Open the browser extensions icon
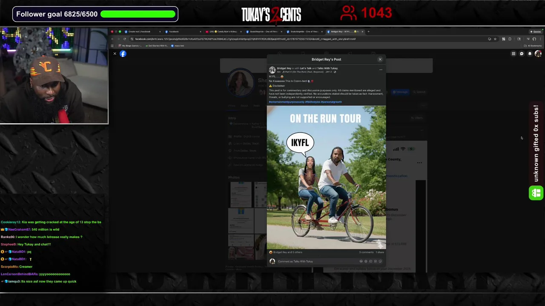The width and height of the screenshot is (545, 306). pos(510,39)
